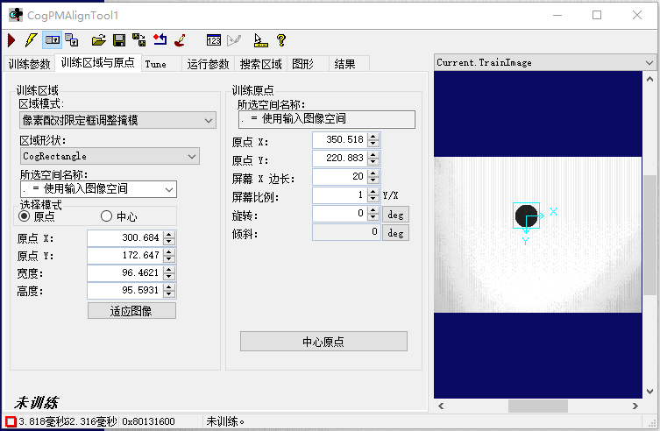Click the cyan training rectangle around the black circle
Screen dimensions: 660x431
pos(526,215)
